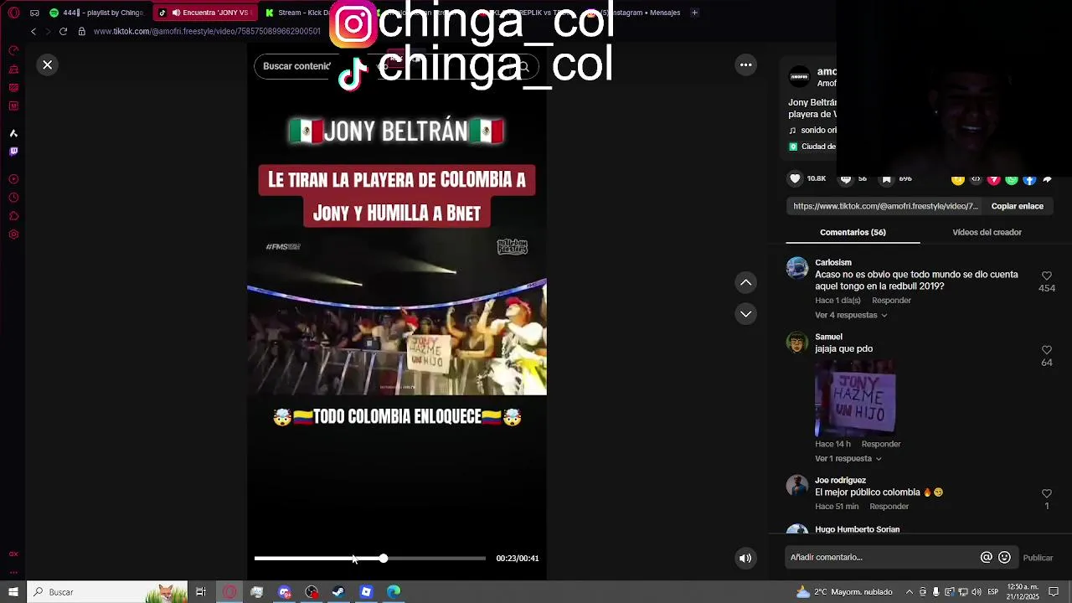
Task: Open Microsoft Edge from the taskbar
Action: pyautogui.click(x=394, y=592)
